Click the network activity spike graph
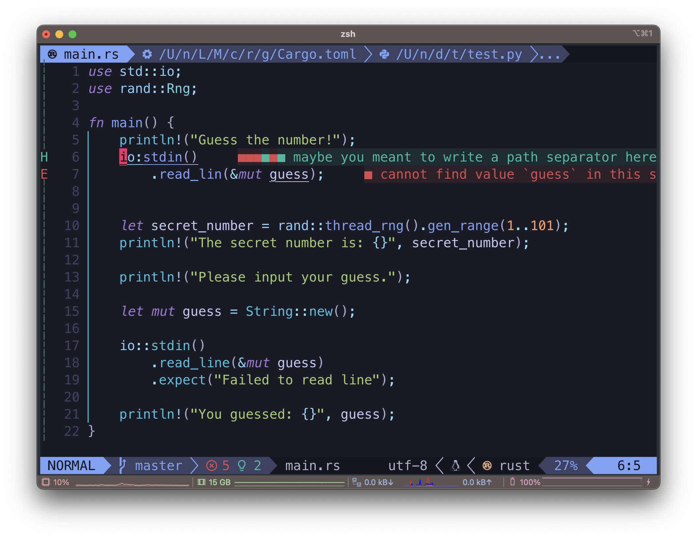The width and height of the screenshot is (697, 538). (431, 482)
